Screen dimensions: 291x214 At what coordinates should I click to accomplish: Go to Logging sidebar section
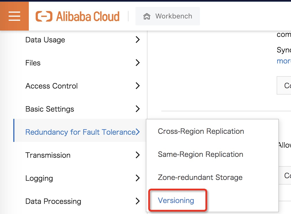pos(39,178)
